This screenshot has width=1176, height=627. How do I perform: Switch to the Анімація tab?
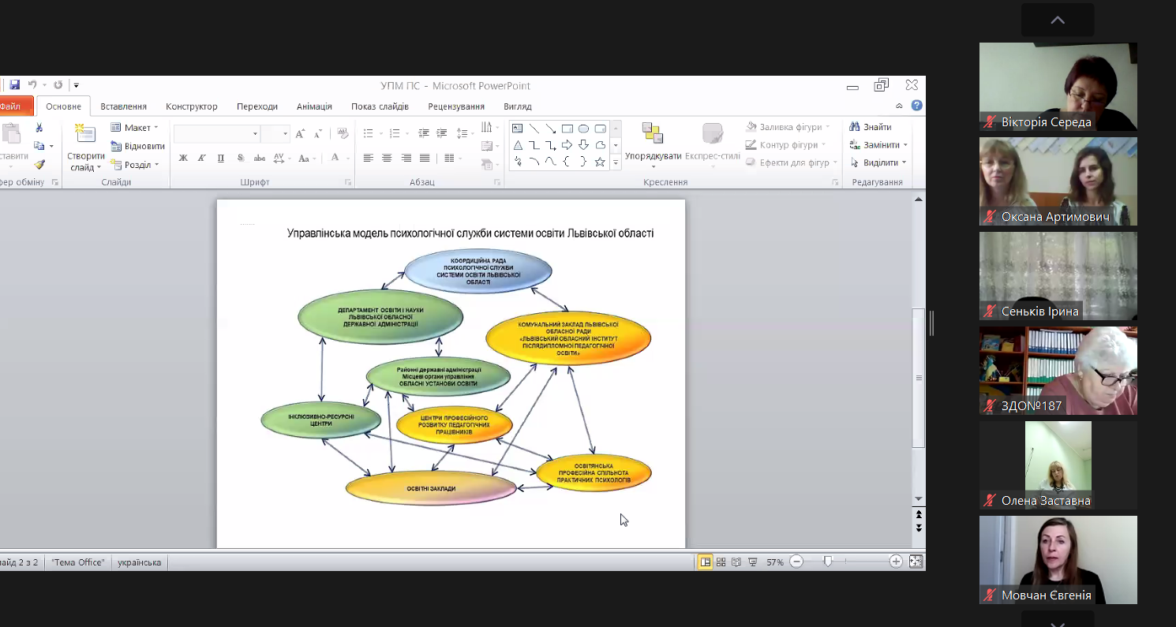tap(314, 106)
